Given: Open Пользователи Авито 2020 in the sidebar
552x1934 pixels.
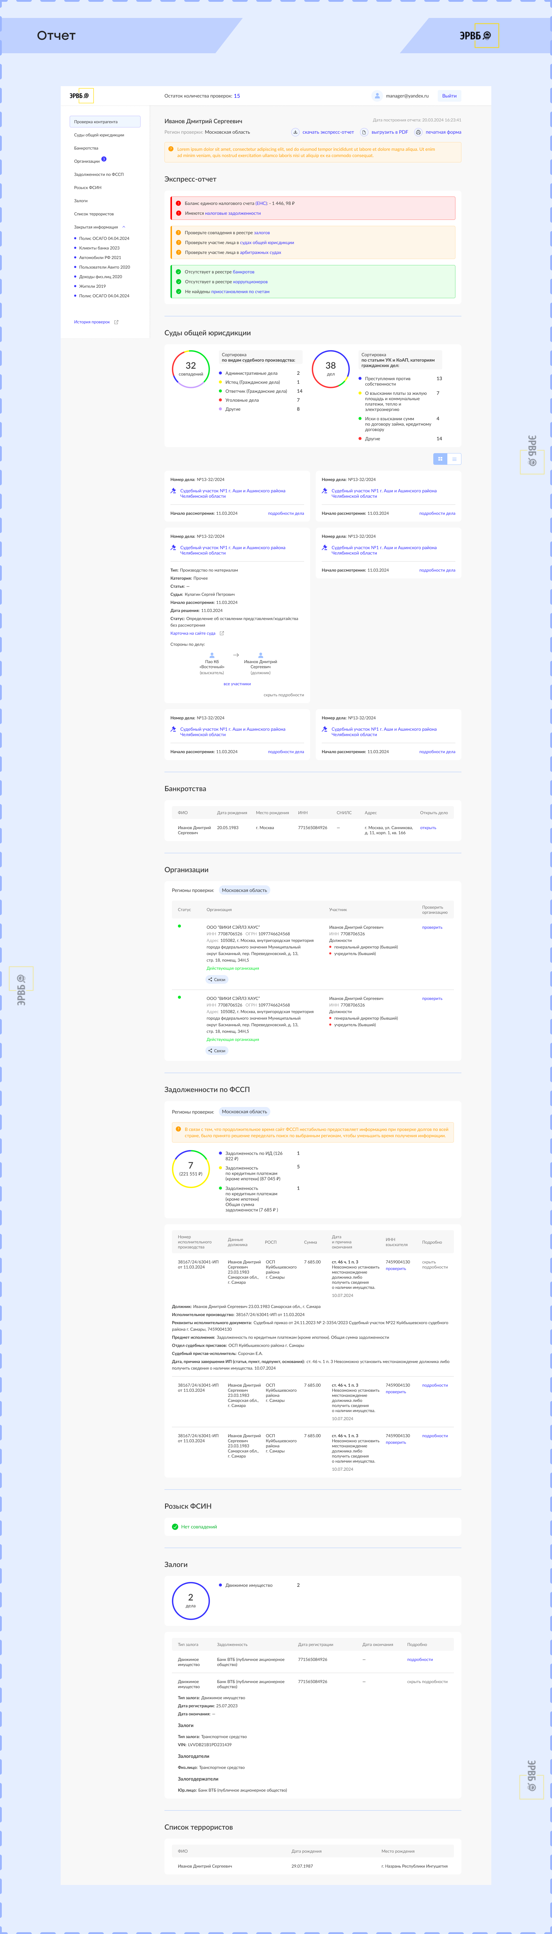Looking at the screenshot, I should click(x=104, y=267).
